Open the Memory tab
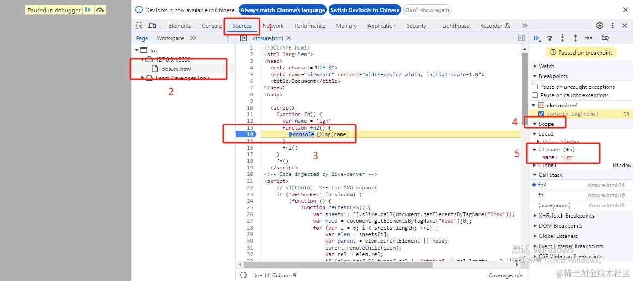The image size is (633, 281). point(347,26)
